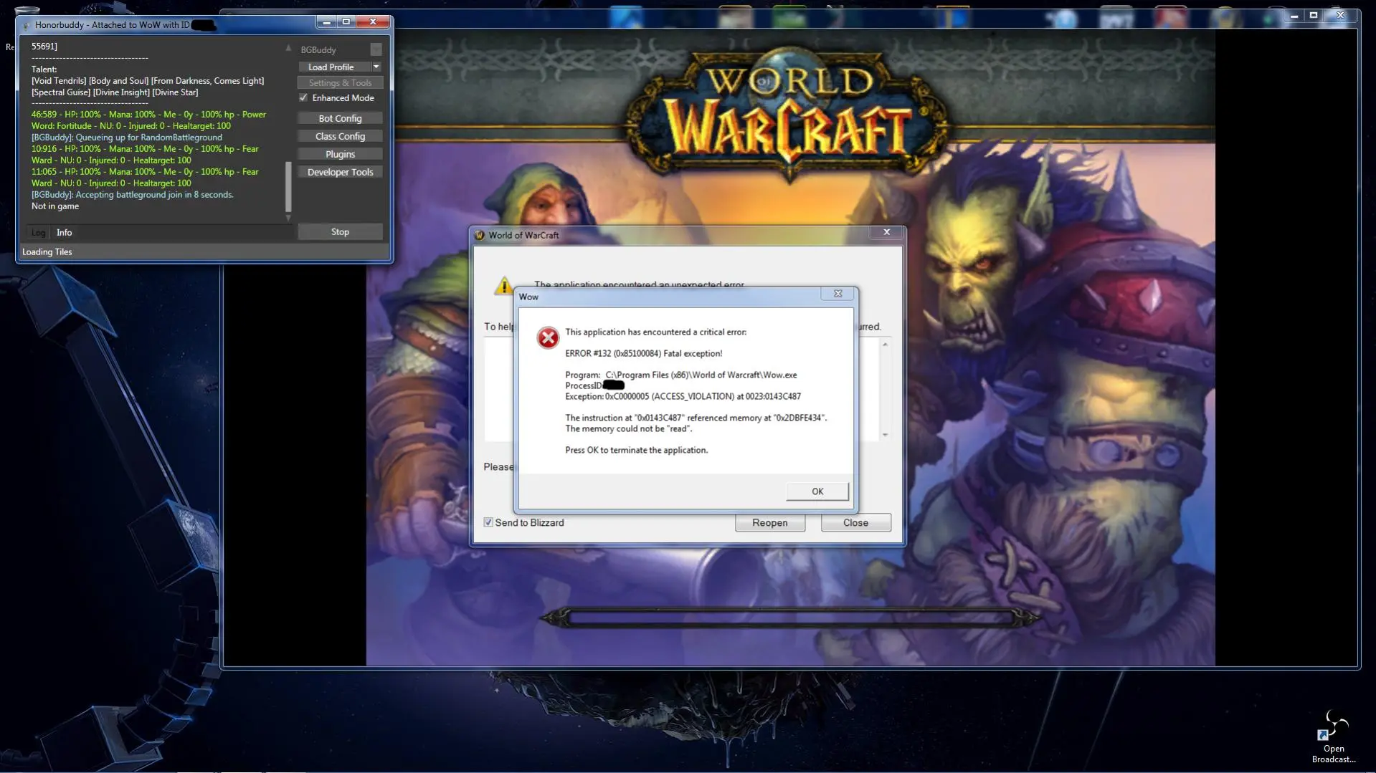This screenshot has height=773, width=1376.
Task: Minimize the Honorbuddy window
Action: (x=326, y=22)
